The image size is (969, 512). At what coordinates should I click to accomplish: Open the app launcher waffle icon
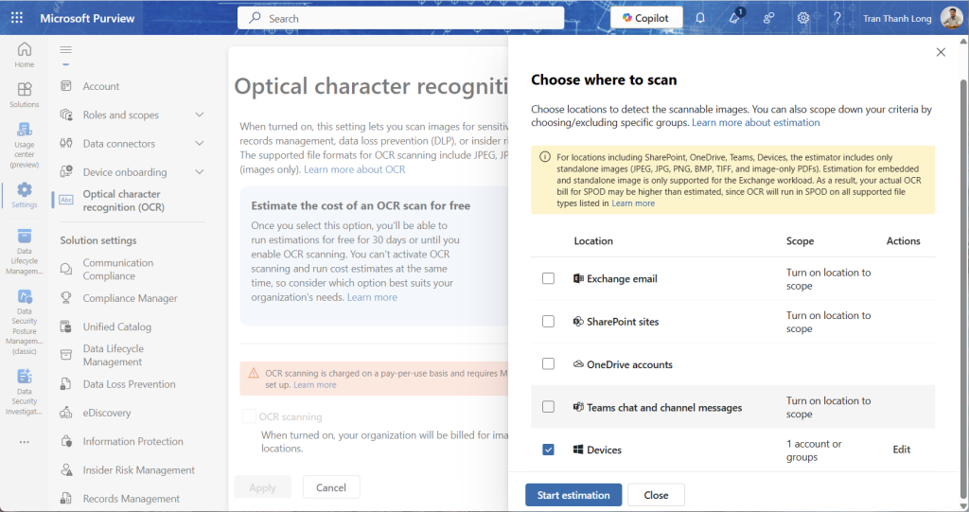point(19,18)
